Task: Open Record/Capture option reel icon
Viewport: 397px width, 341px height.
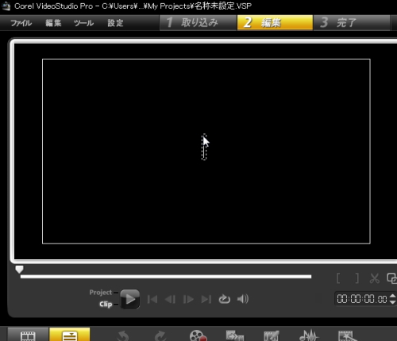Action: point(198,335)
